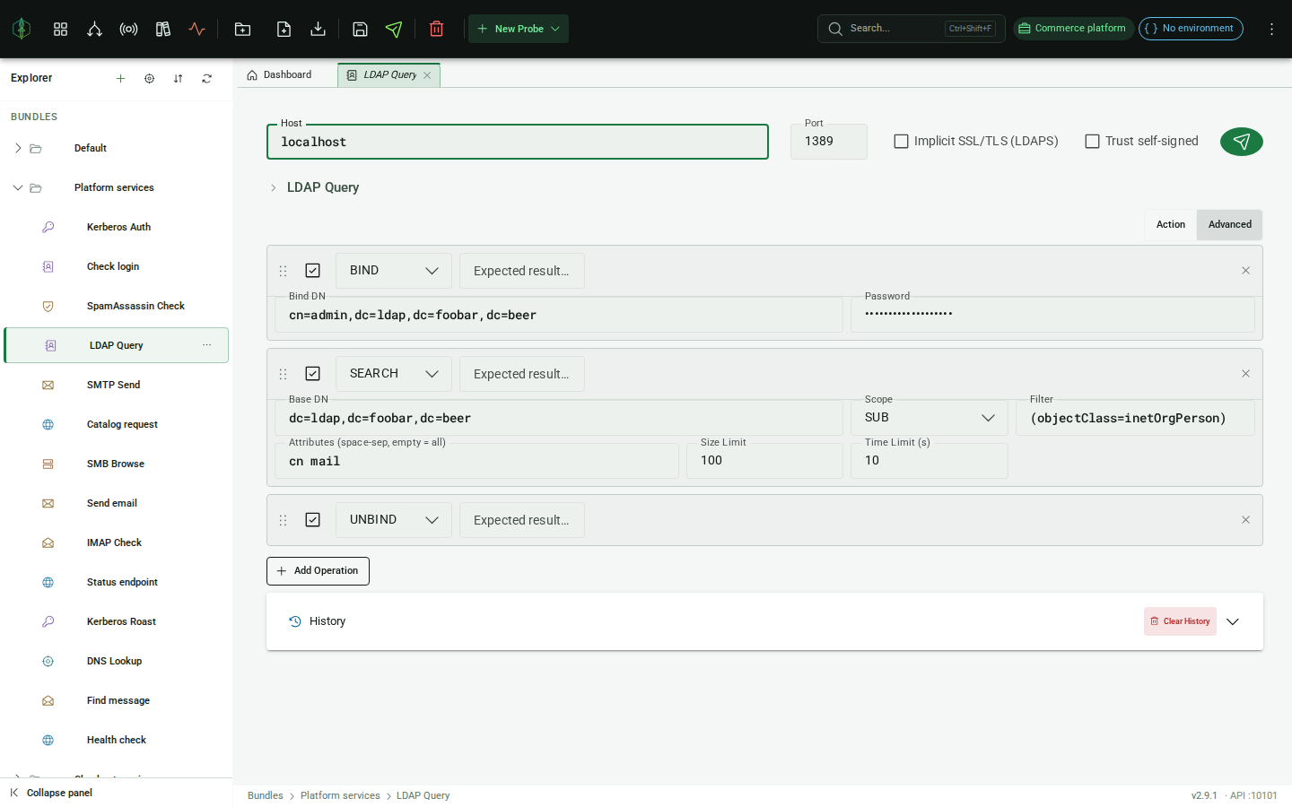Viewport: 1292px width, 807px height.
Task: Click the new folder icon in toolbar
Action: point(242,29)
